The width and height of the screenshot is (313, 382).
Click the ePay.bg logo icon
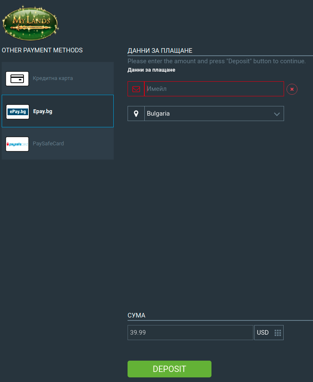[18, 111]
